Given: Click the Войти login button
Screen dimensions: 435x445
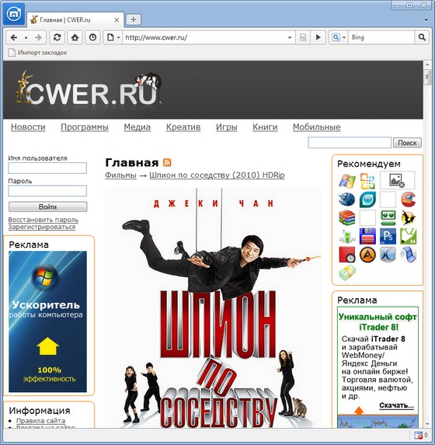Looking at the screenshot, I should (x=47, y=207).
